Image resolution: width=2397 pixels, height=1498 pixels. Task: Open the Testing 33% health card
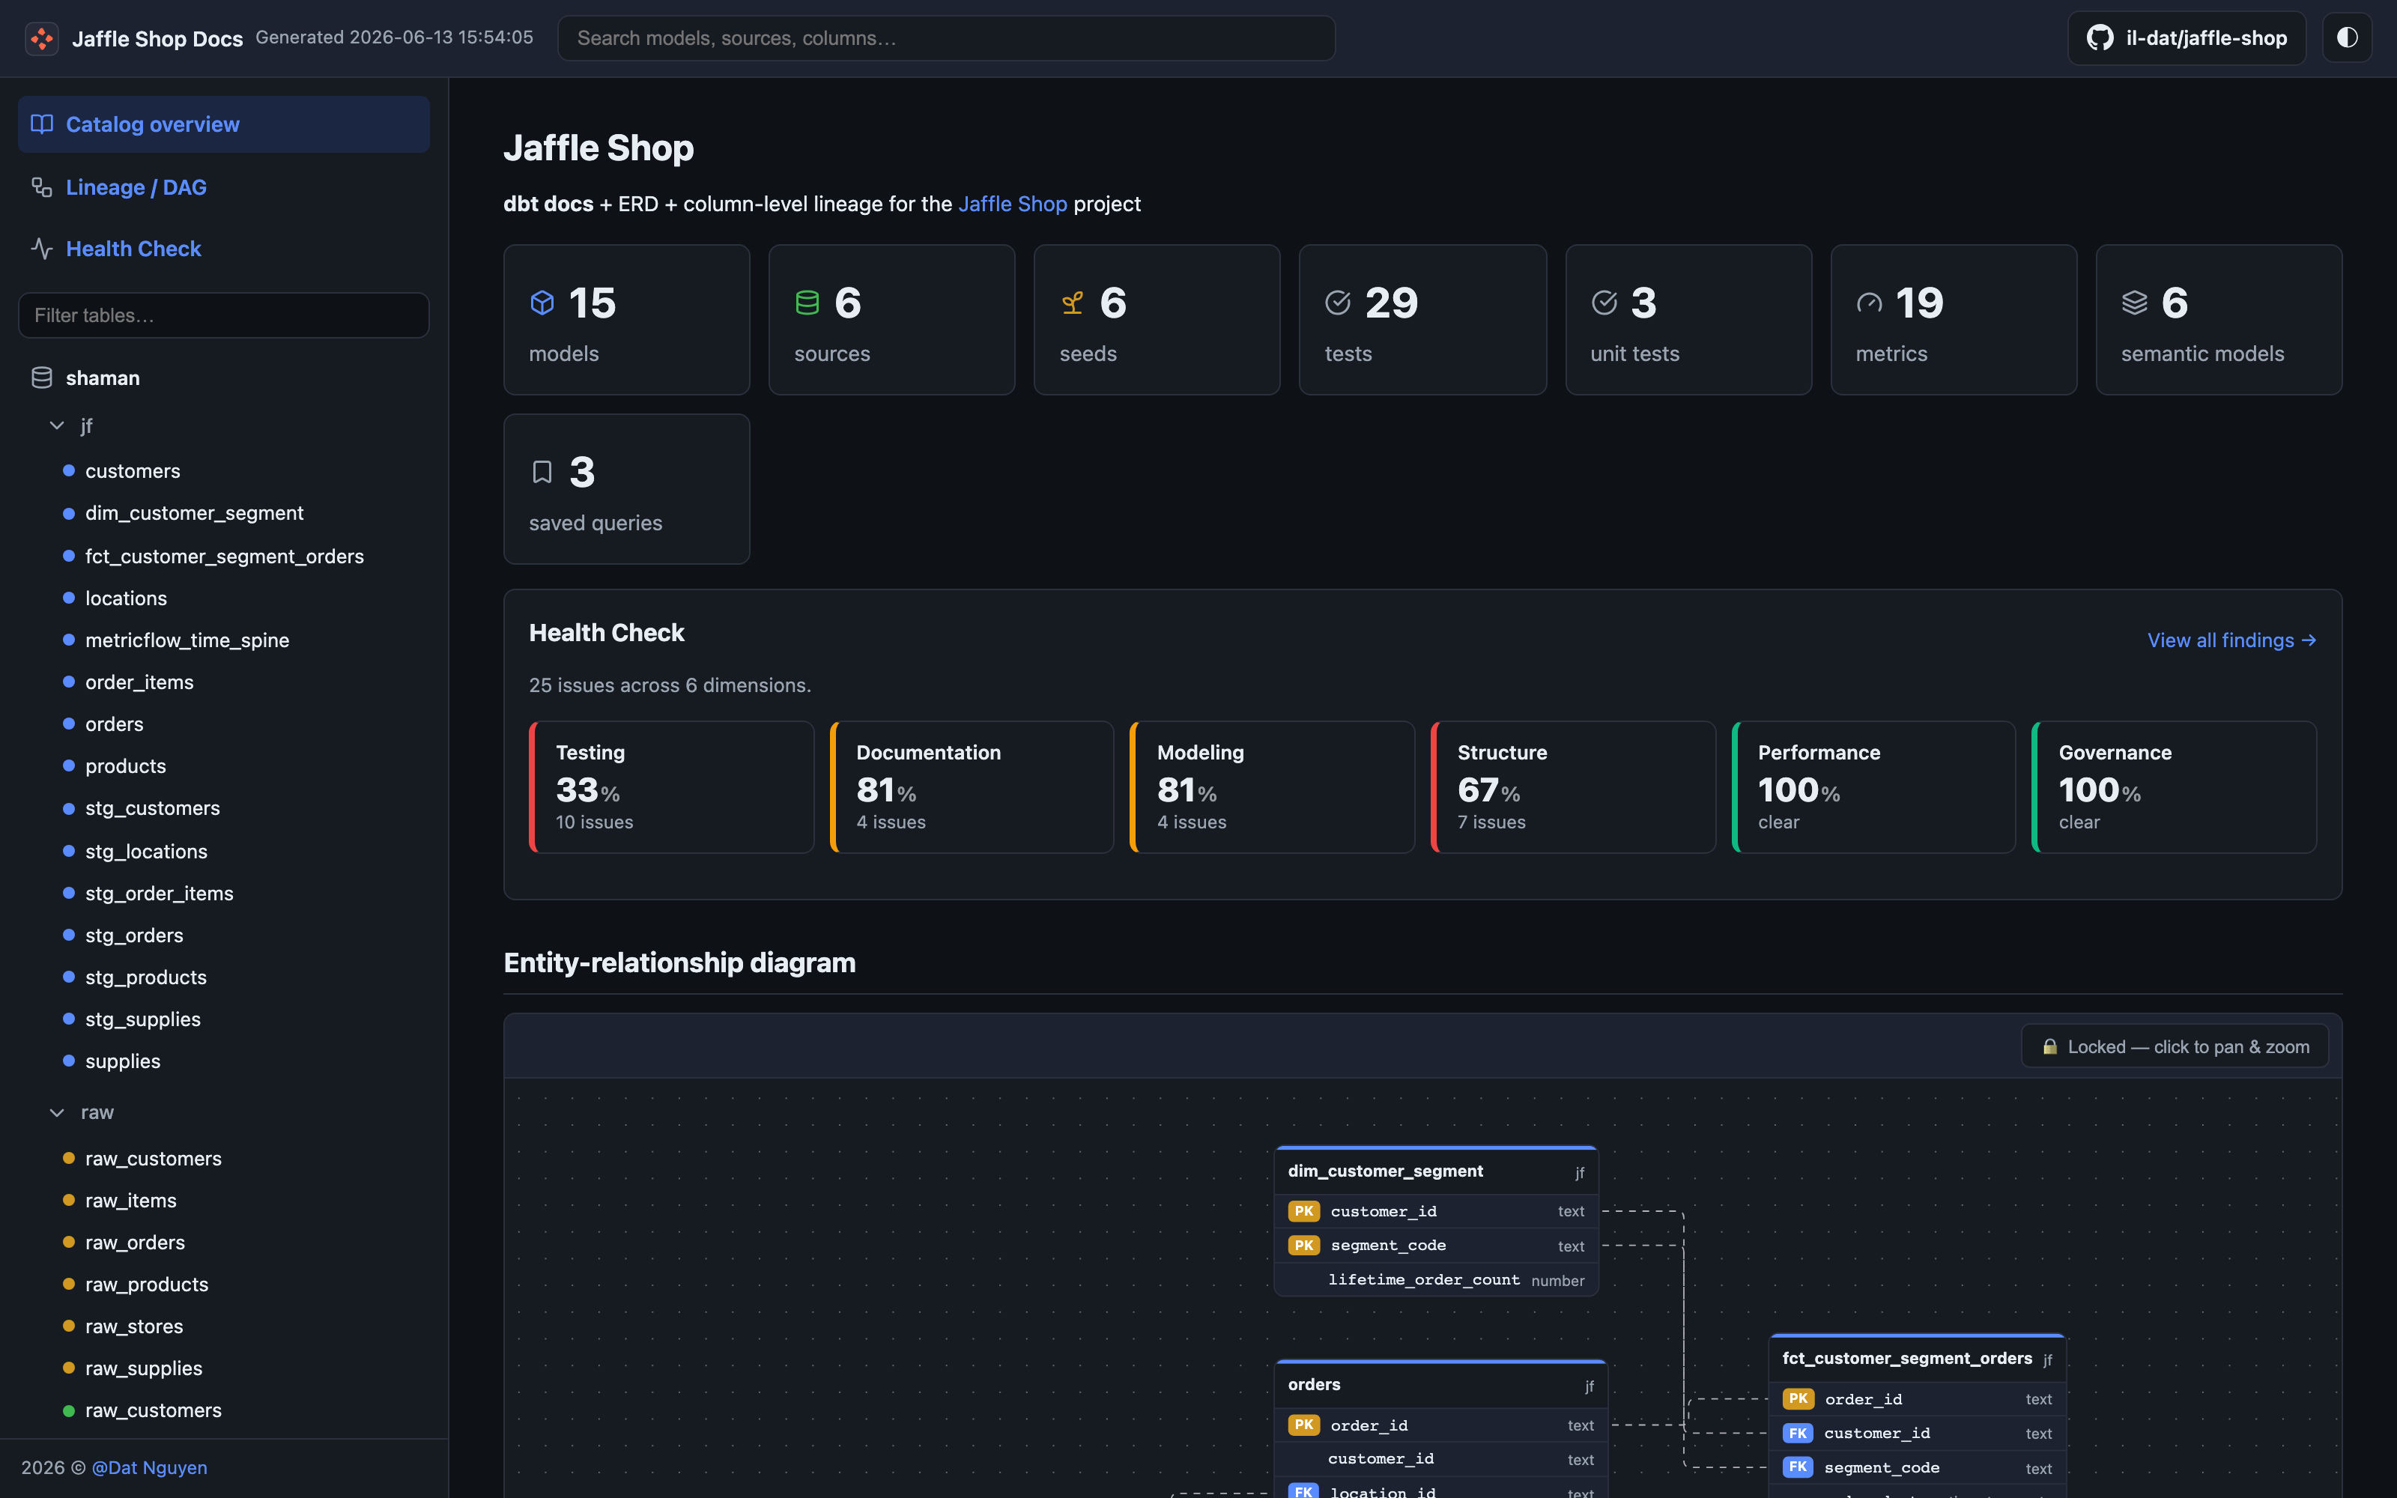pyautogui.click(x=672, y=786)
